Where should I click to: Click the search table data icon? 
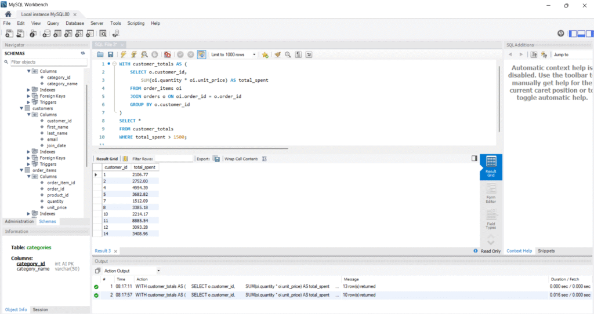click(x=103, y=34)
